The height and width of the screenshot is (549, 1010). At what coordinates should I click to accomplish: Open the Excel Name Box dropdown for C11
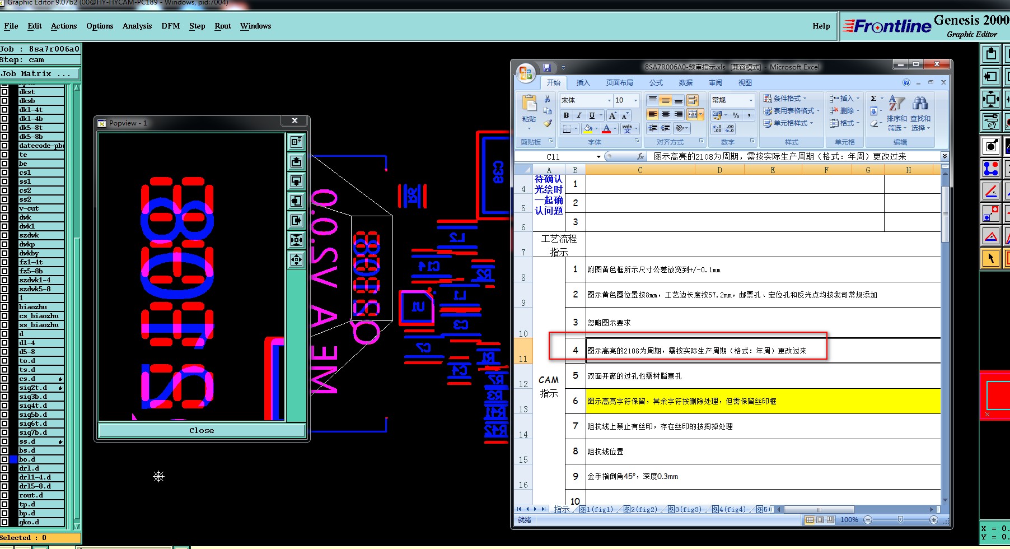[x=598, y=157]
